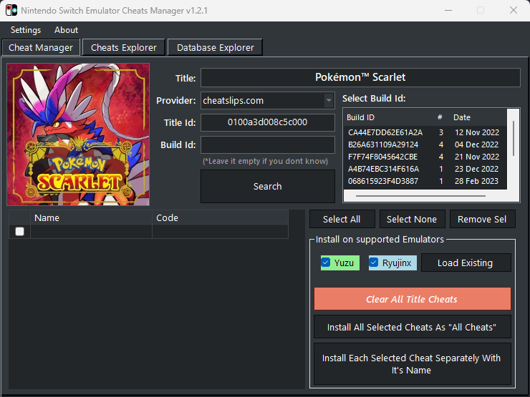Viewport: 530px width, 397px height.
Task: Open the About menu
Action: pos(67,30)
